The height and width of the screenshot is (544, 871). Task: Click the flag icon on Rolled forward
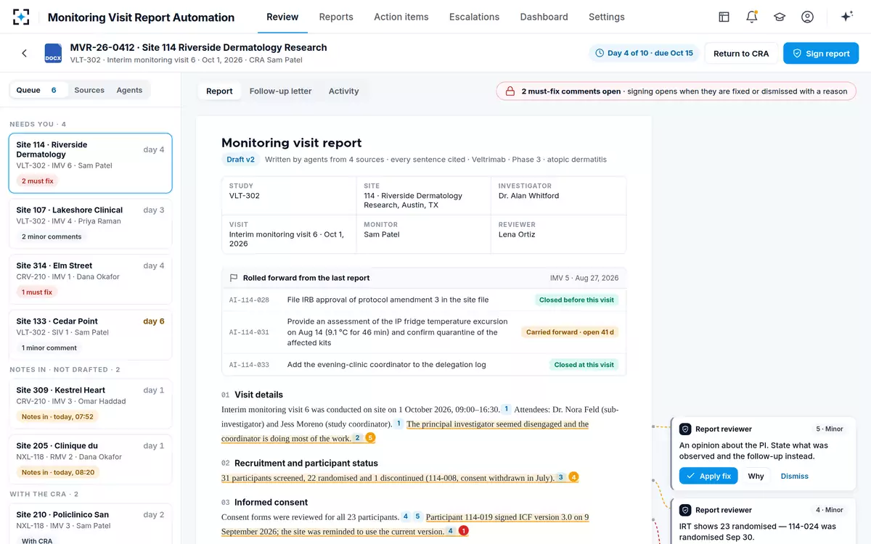pyautogui.click(x=234, y=278)
